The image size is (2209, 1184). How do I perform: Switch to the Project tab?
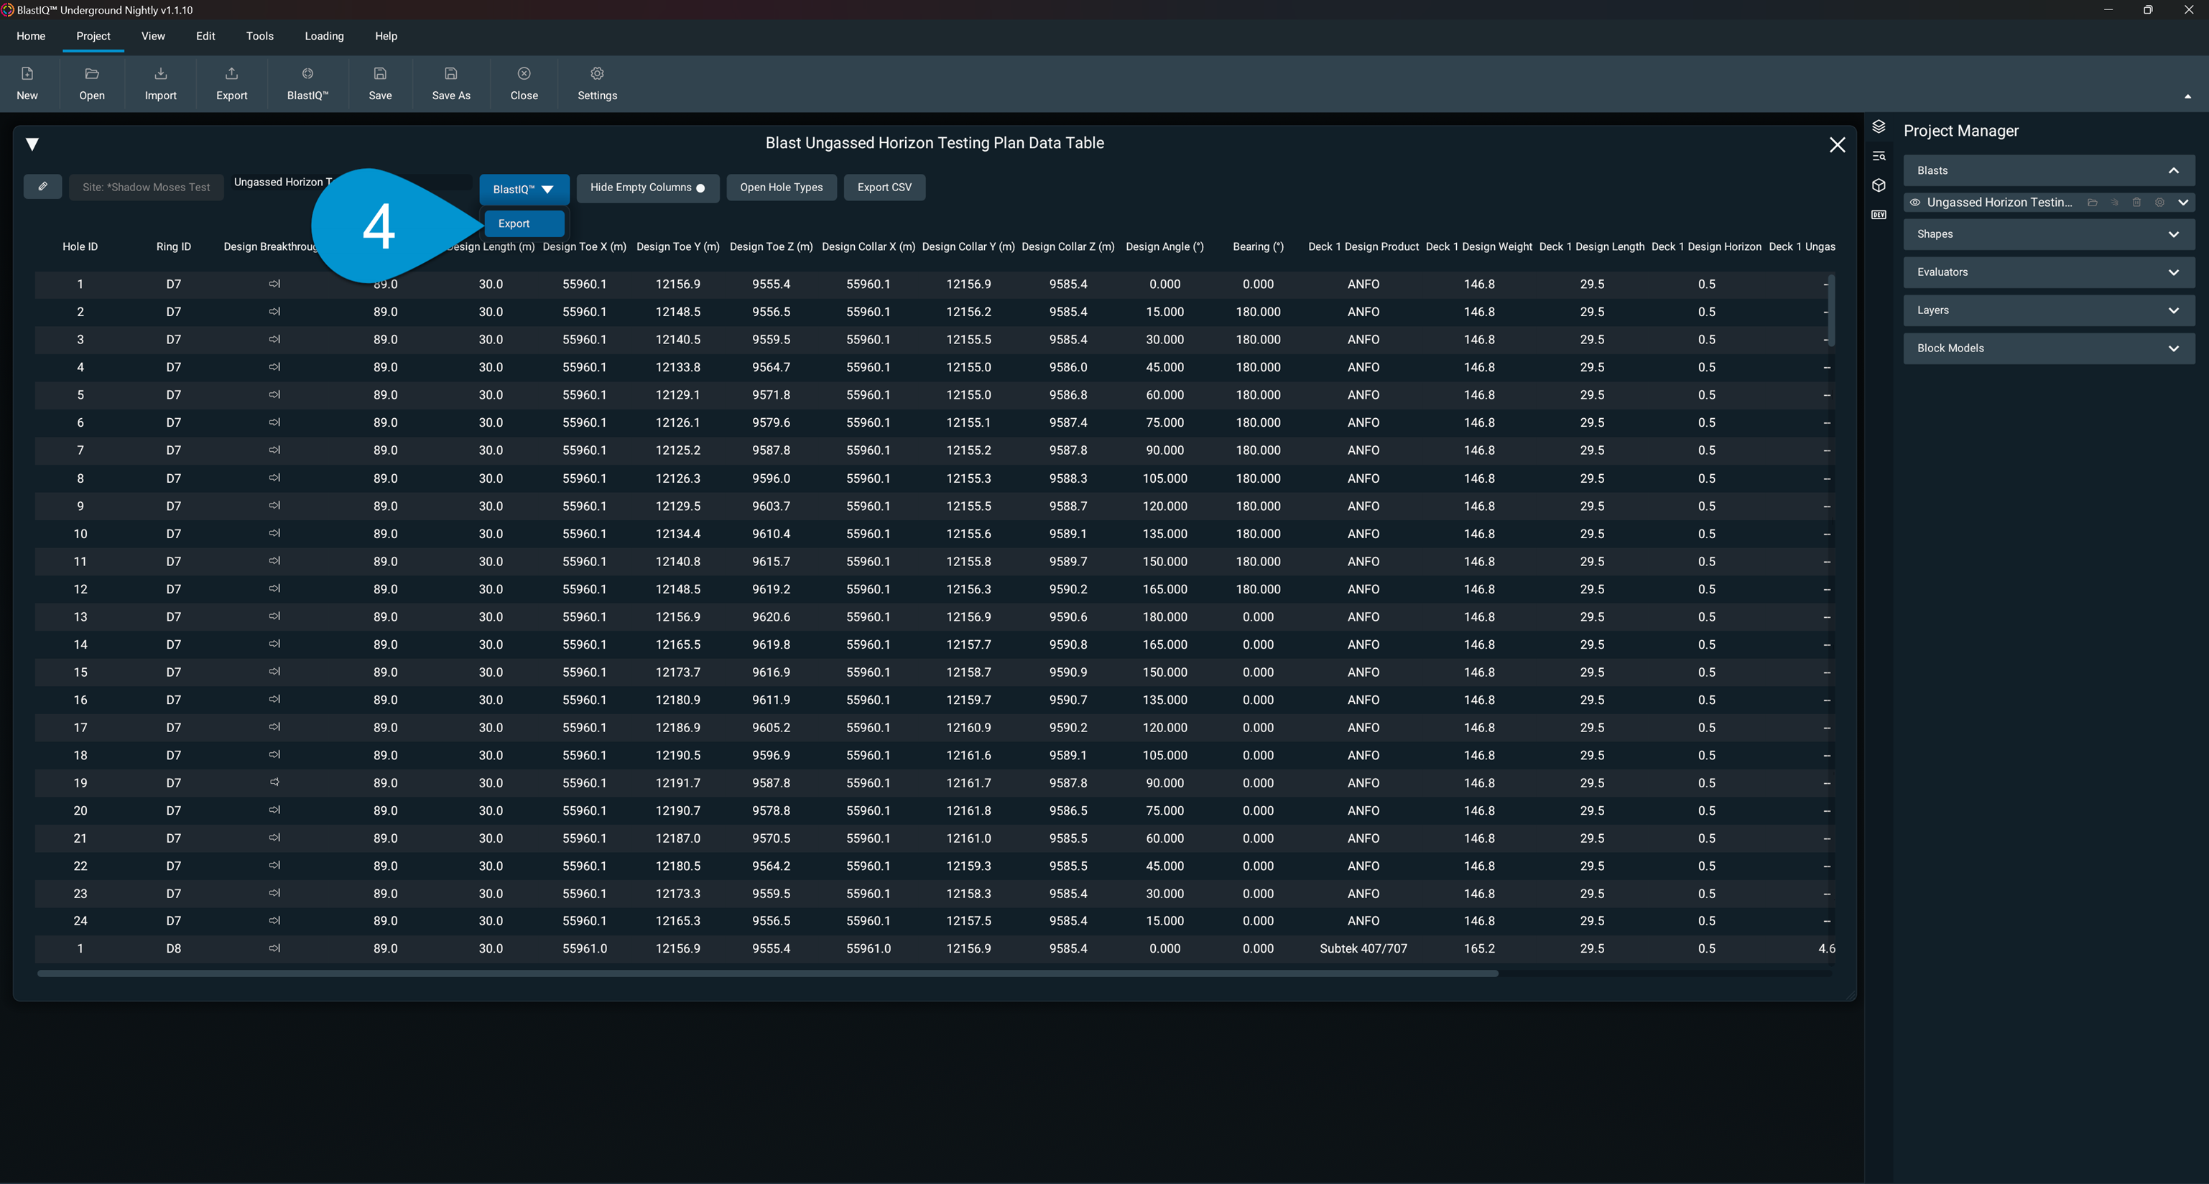point(93,36)
